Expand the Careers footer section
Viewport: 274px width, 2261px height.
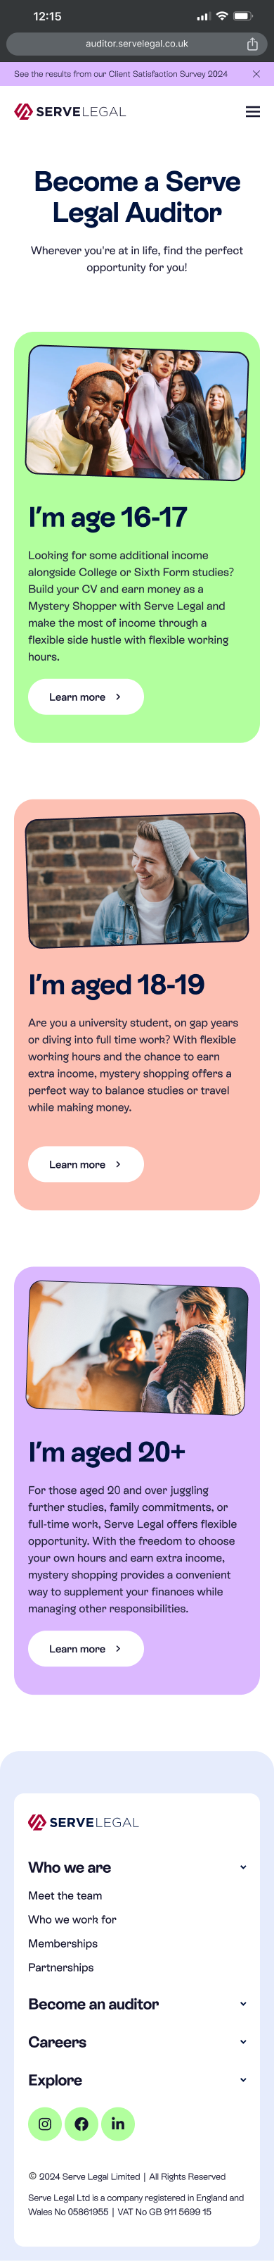(138, 2041)
